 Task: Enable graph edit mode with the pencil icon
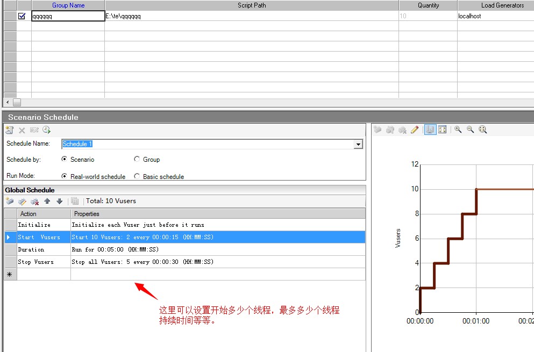click(x=415, y=130)
